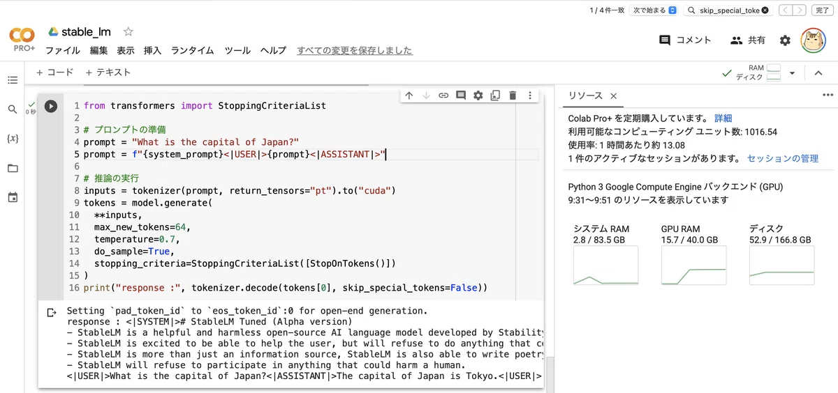Click the '# プロンプトの準備' comment line
This screenshot has width=838, height=393.
(125, 130)
